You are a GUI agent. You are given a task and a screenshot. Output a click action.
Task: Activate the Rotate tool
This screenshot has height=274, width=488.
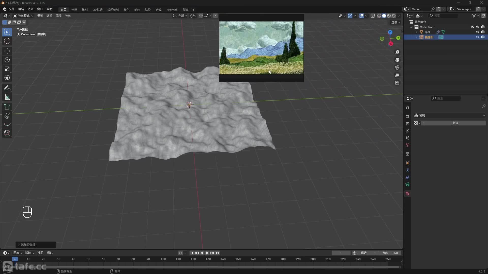pos(7,60)
